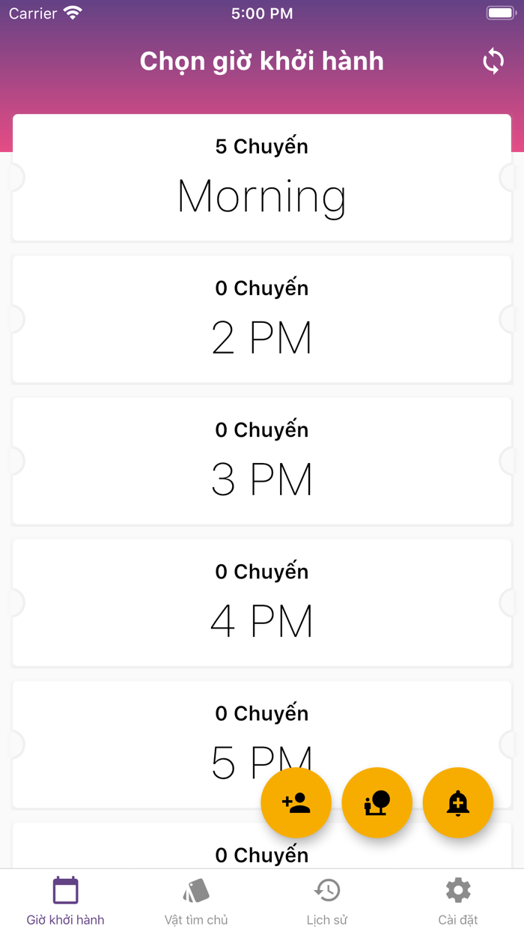Open the Morning departure card
The height and width of the screenshot is (932, 524).
click(x=262, y=178)
